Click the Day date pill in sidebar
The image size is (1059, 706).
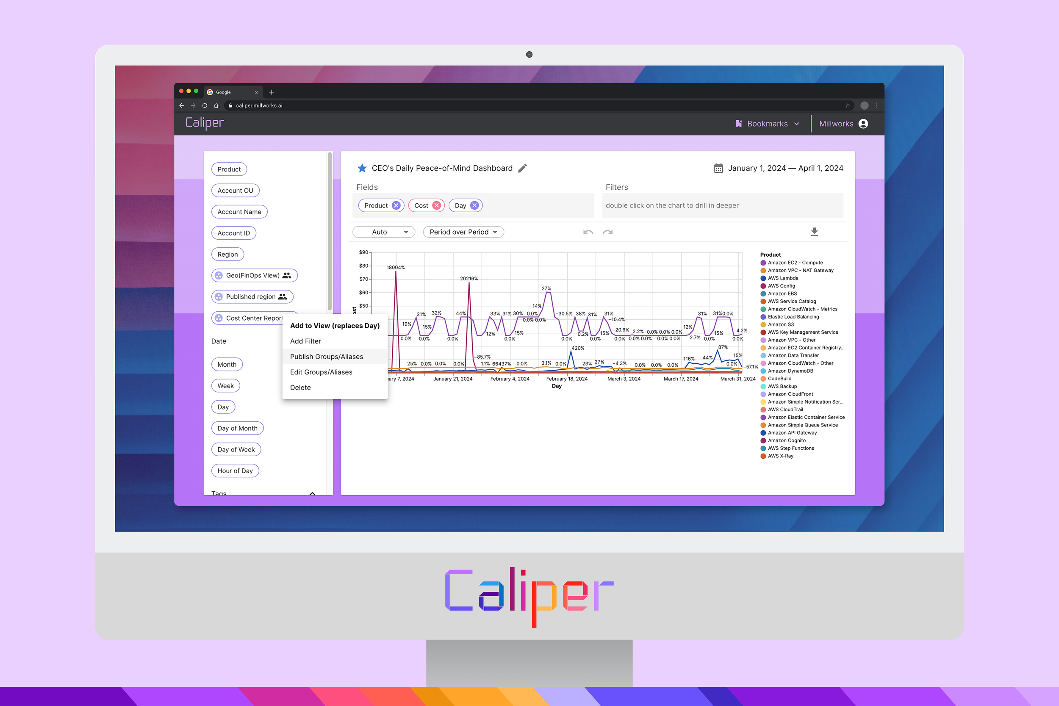pos(223,407)
